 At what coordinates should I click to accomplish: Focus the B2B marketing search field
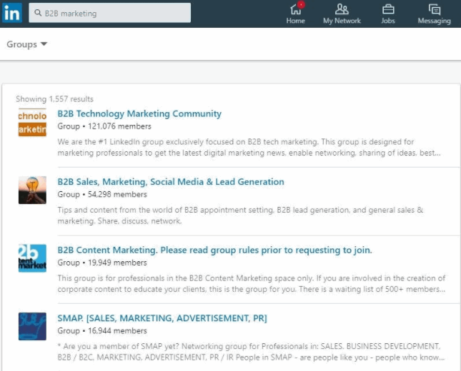109,13
